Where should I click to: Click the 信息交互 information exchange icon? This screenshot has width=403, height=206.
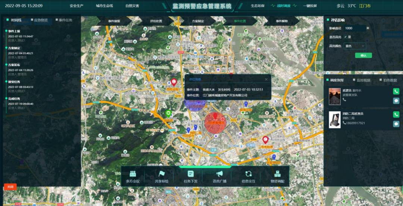[248, 174]
